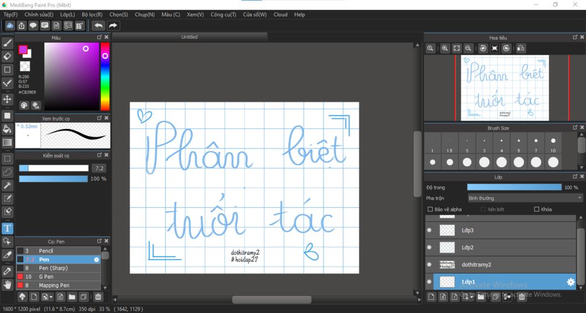Click the Undo arrow in the toolbar
The image size is (586, 313).
point(98,26)
